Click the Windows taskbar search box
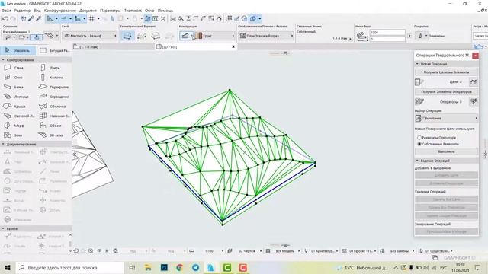 pos(69,267)
